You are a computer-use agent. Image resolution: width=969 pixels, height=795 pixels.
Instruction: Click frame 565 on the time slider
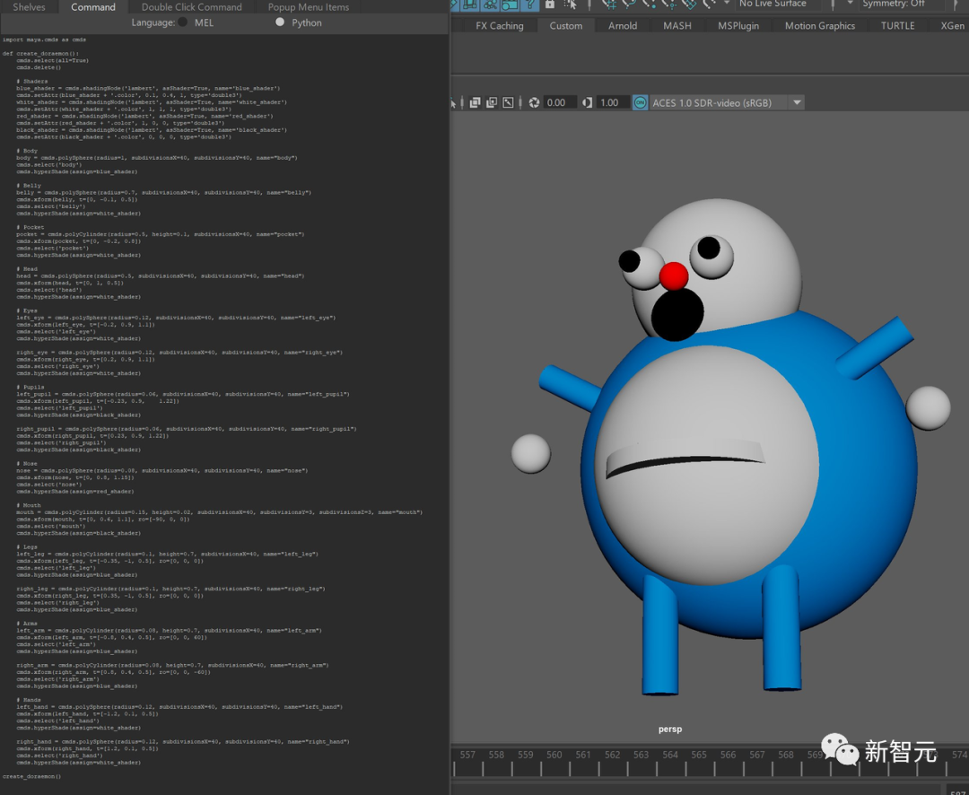coord(699,755)
